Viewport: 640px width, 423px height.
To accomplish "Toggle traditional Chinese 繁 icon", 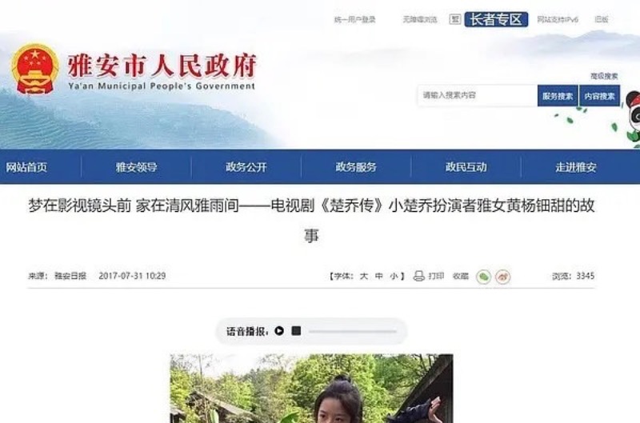I will [455, 19].
